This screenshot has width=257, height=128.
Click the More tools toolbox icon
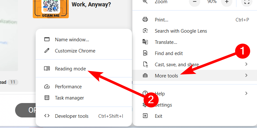tap(145, 76)
